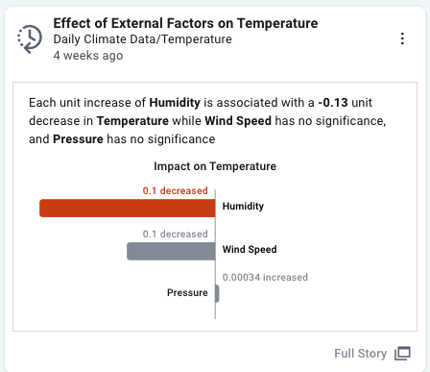Select the red Humidity bar

[x=128, y=208]
